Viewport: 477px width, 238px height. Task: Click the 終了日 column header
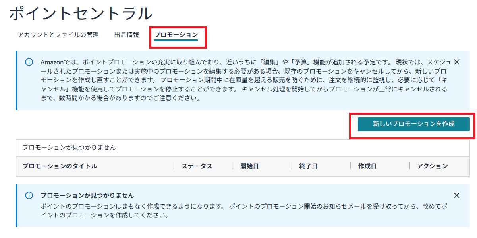[x=308, y=166]
